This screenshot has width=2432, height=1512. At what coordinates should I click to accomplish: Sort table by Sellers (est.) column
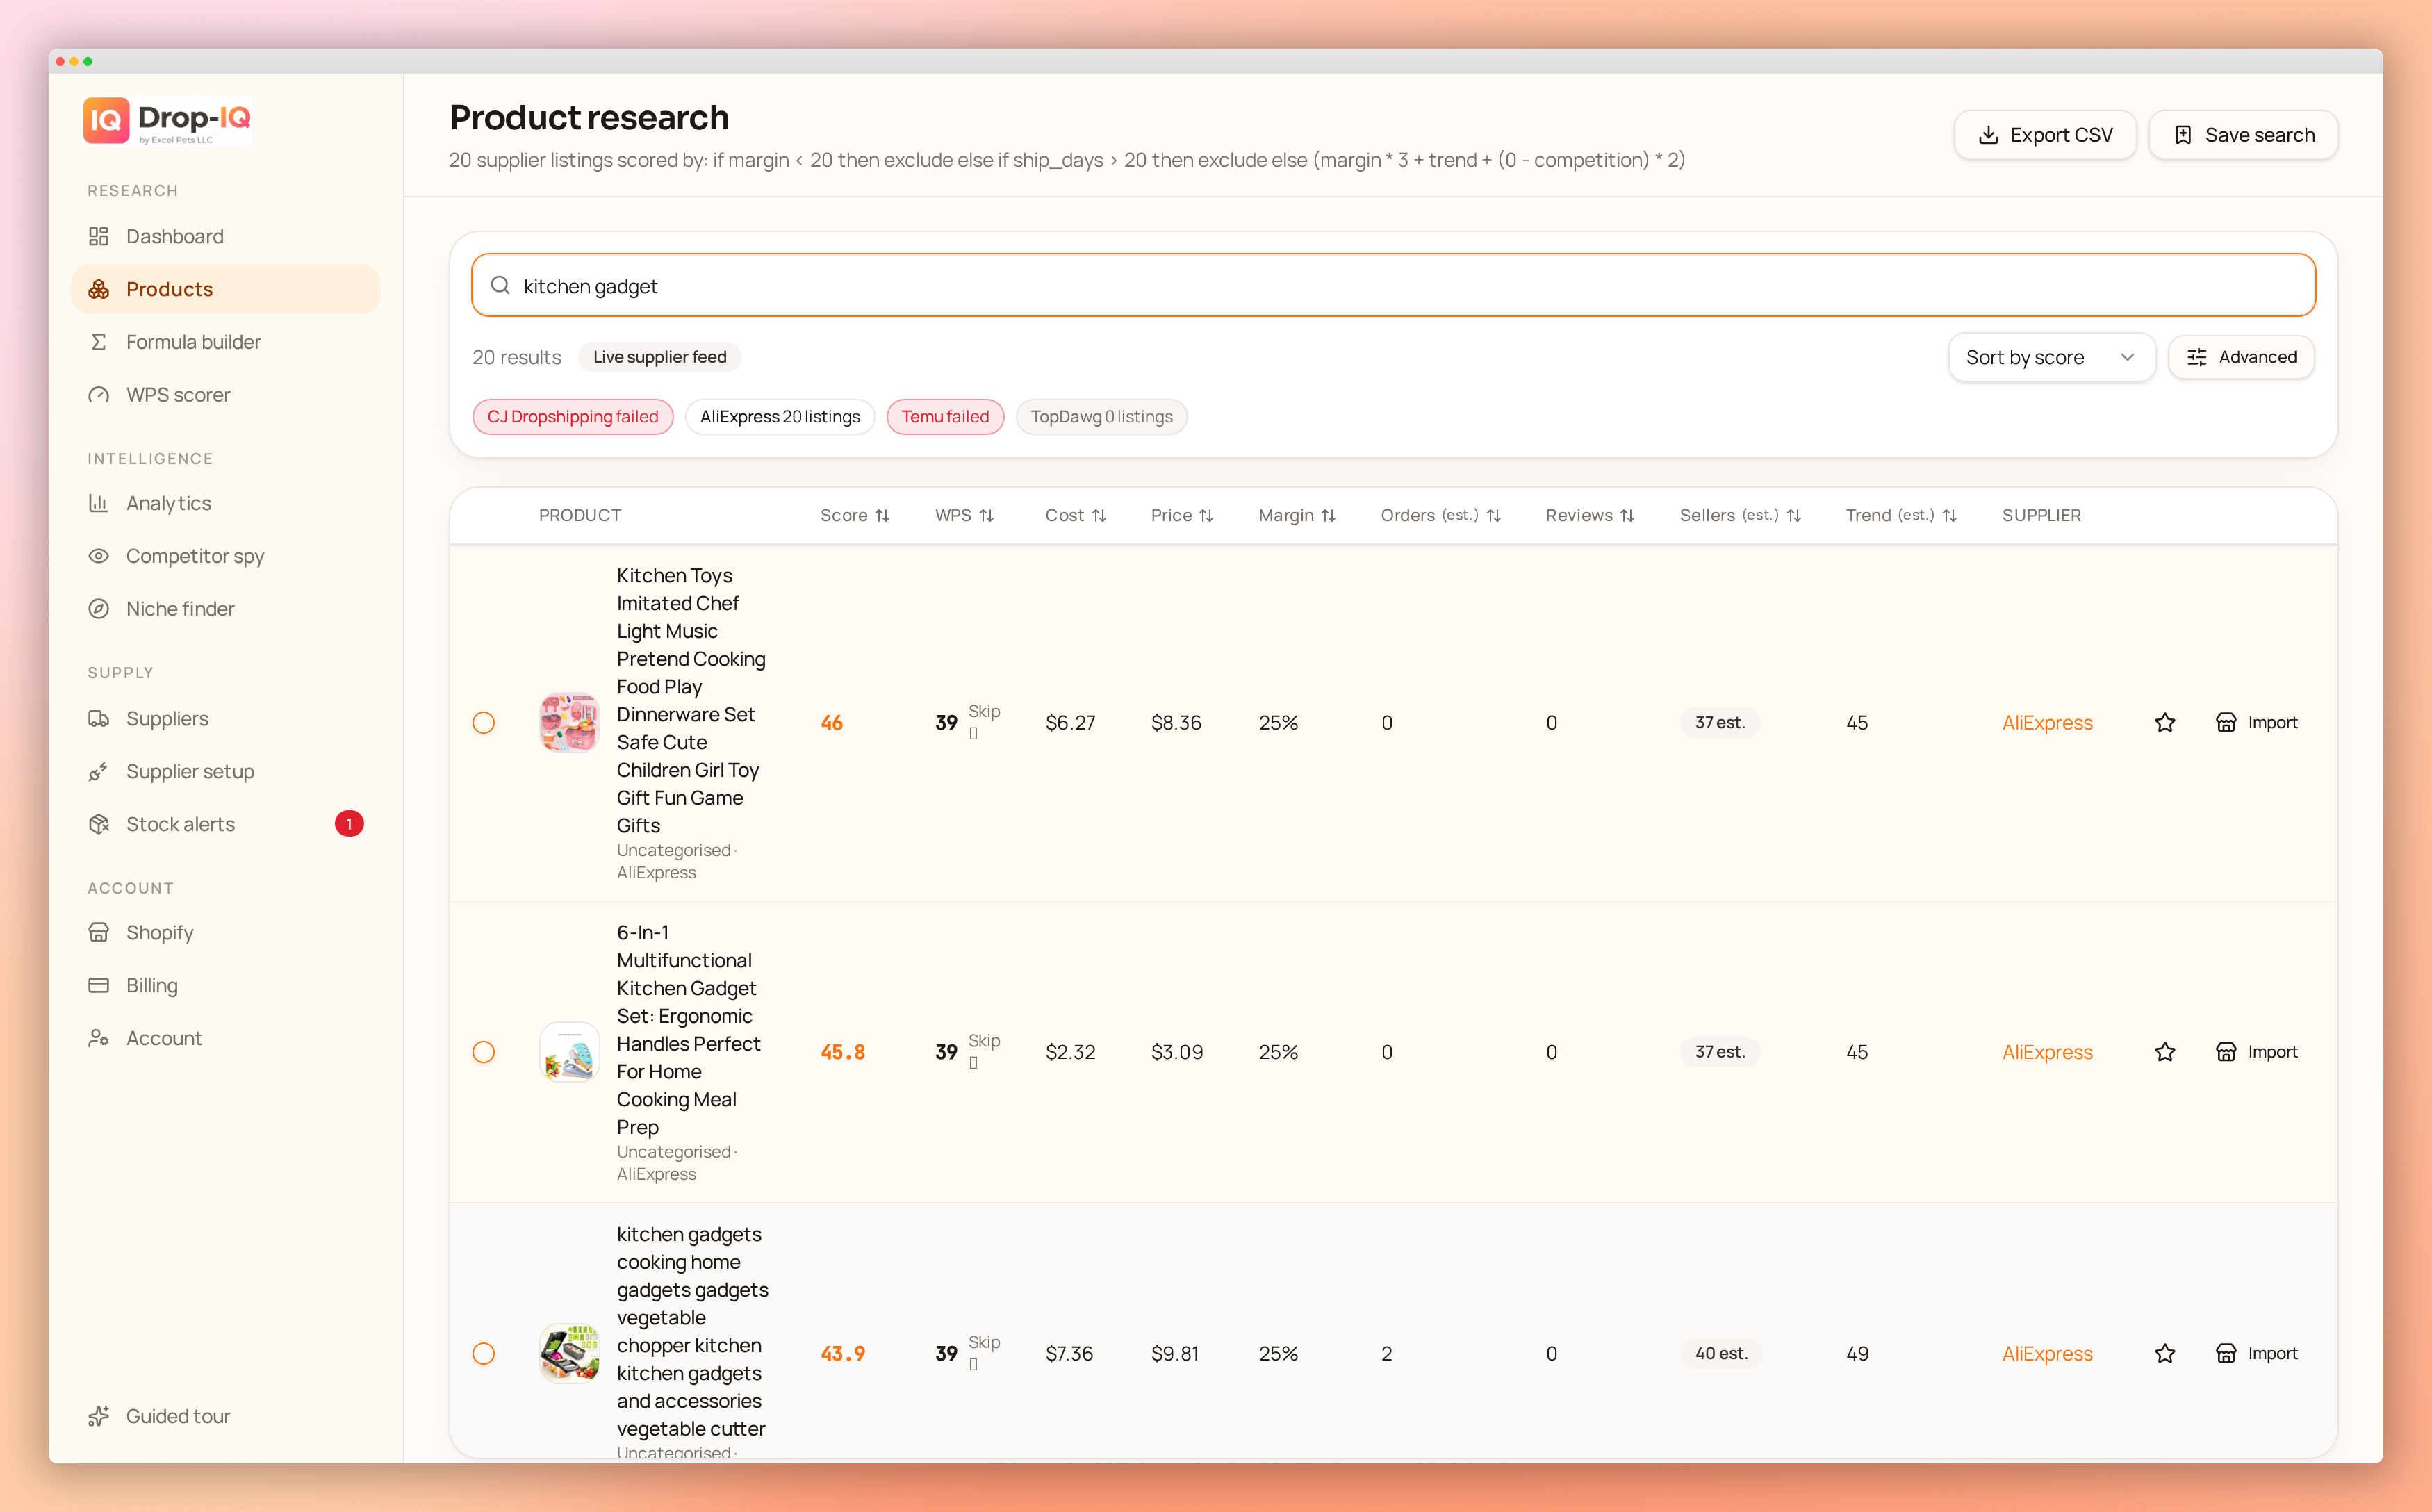tap(1740, 515)
